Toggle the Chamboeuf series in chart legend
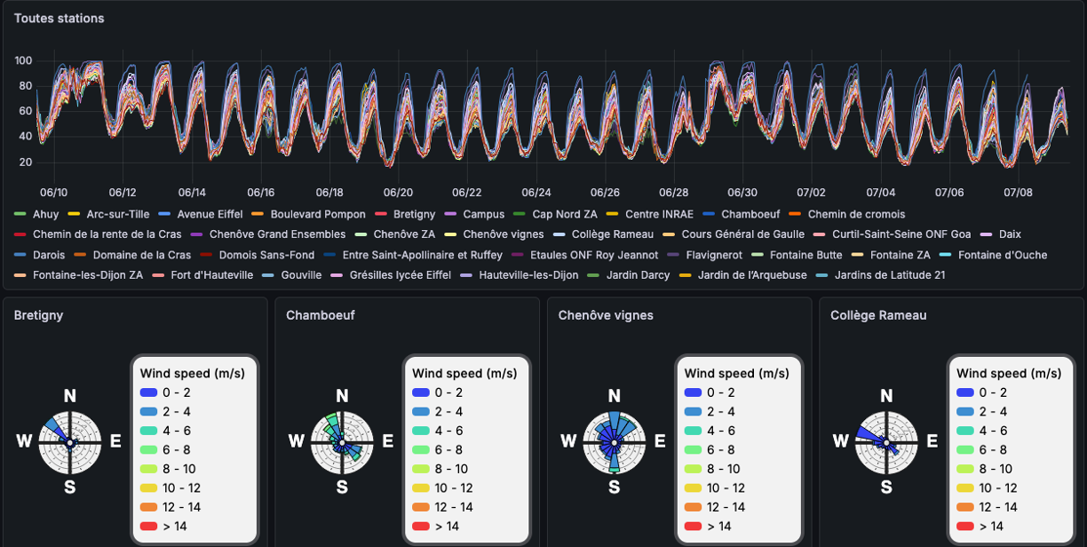Screen dimensions: 1087x547 tap(750, 214)
